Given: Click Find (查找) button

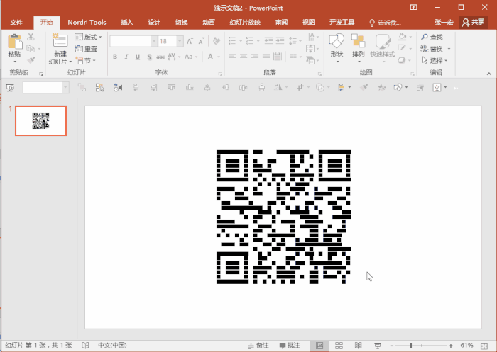Looking at the screenshot, I should tap(432, 37).
